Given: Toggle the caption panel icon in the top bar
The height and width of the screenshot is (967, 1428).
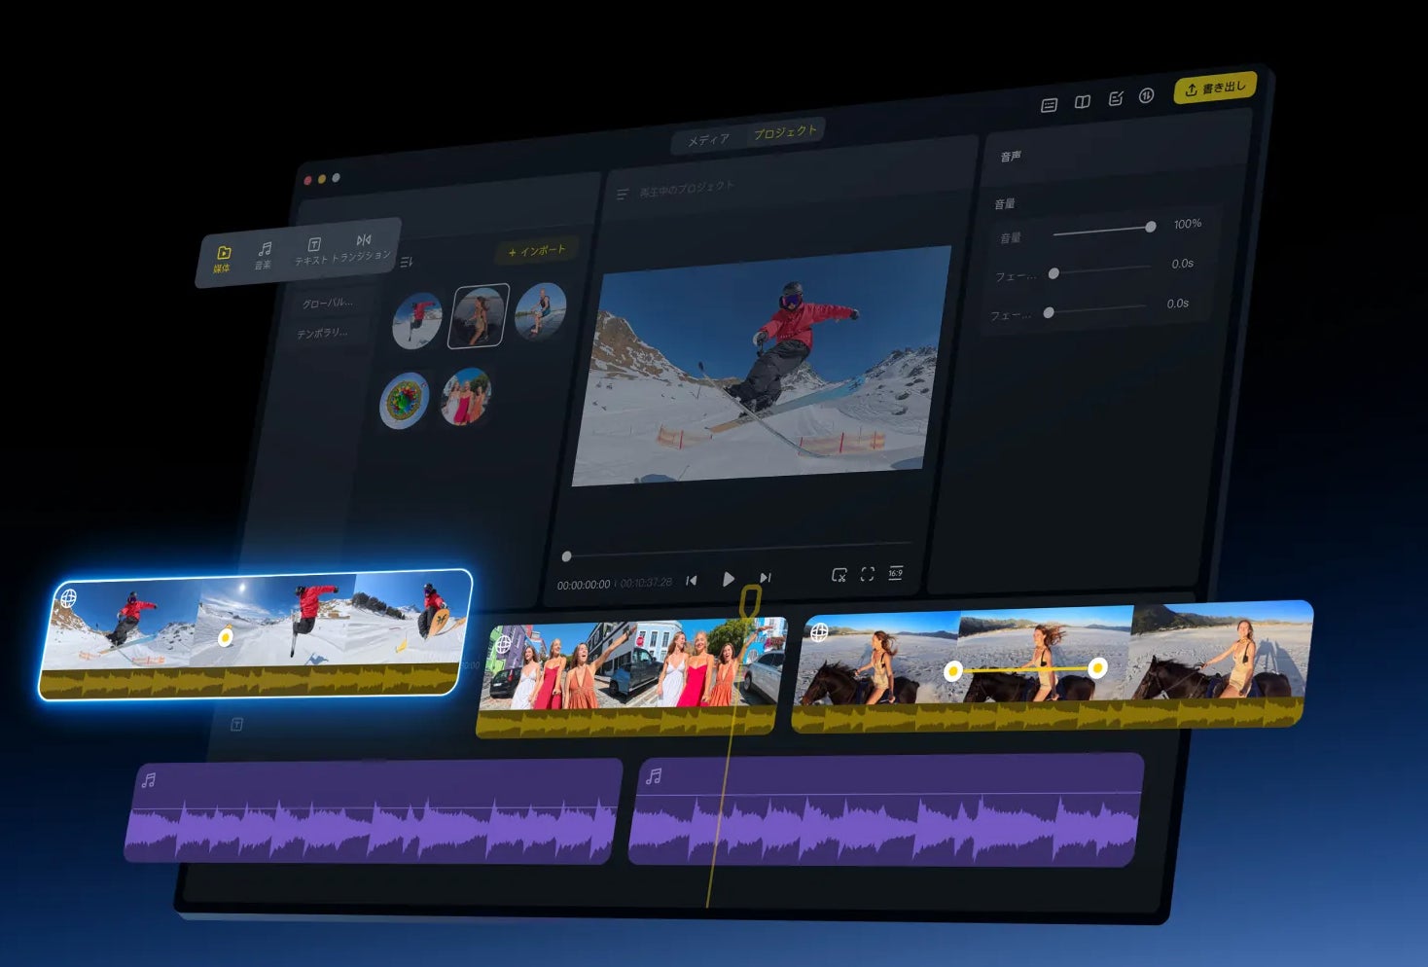Looking at the screenshot, I should 1049,105.
